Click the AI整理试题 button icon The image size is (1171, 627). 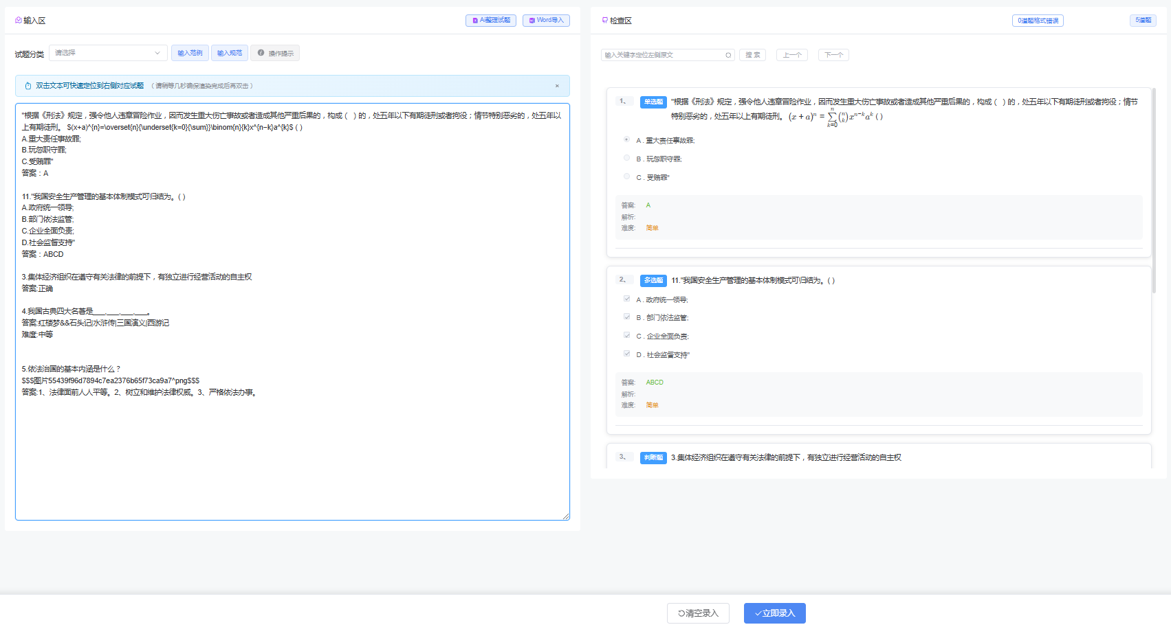[475, 21]
